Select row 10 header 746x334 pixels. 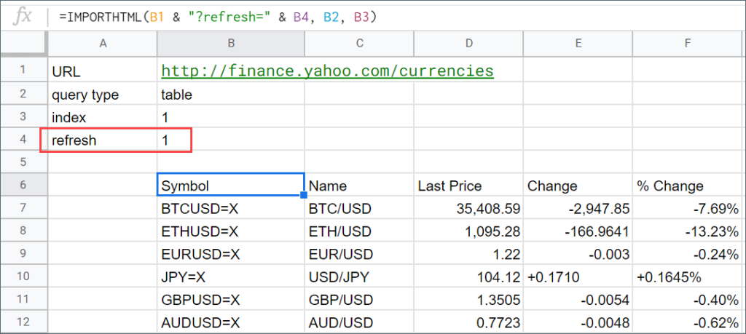pyautogui.click(x=23, y=277)
